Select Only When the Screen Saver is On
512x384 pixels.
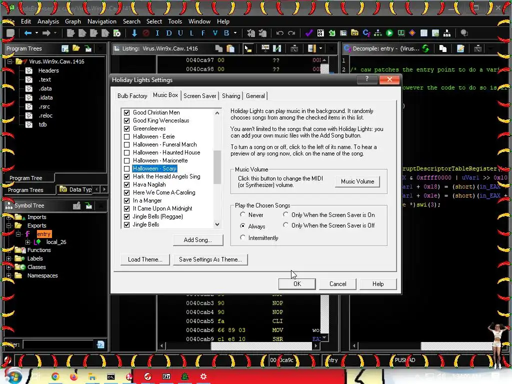pos(285,214)
